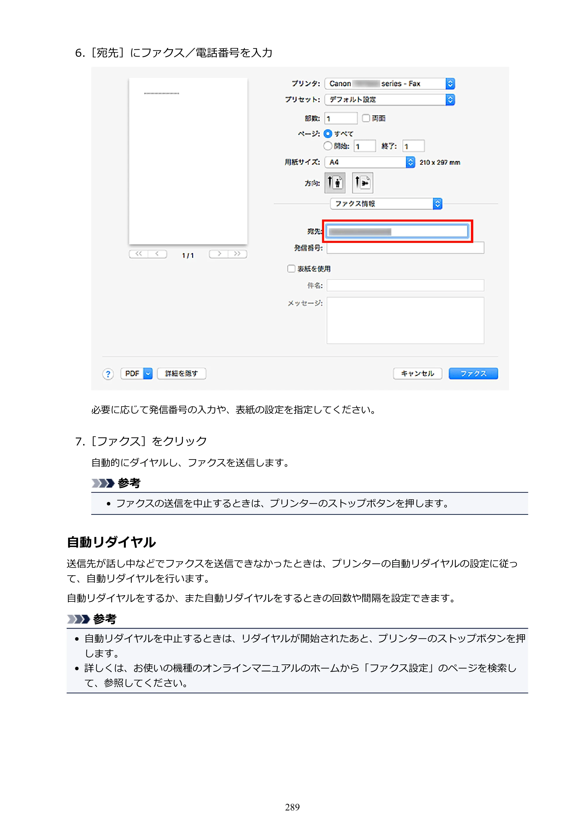Open the プリセット デフォルト設定 dropdown

(390, 100)
